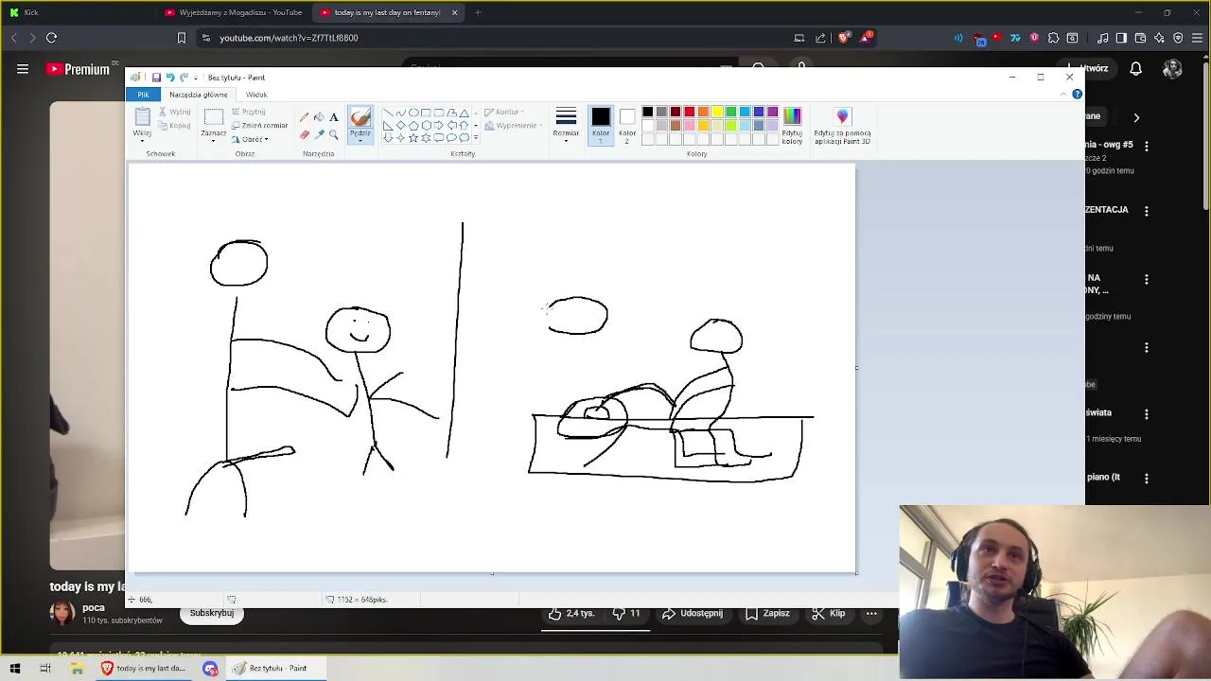
Task: Open File Explorer in taskbar
Action: click(78, 669)
